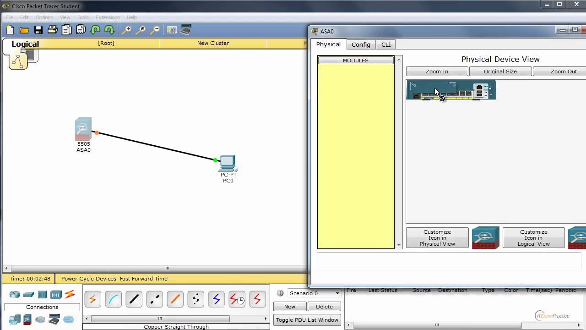The width and height of the screenshot is (586, 330).
Task: Save the network with floppy icon
Action: [x=38, y=30]
